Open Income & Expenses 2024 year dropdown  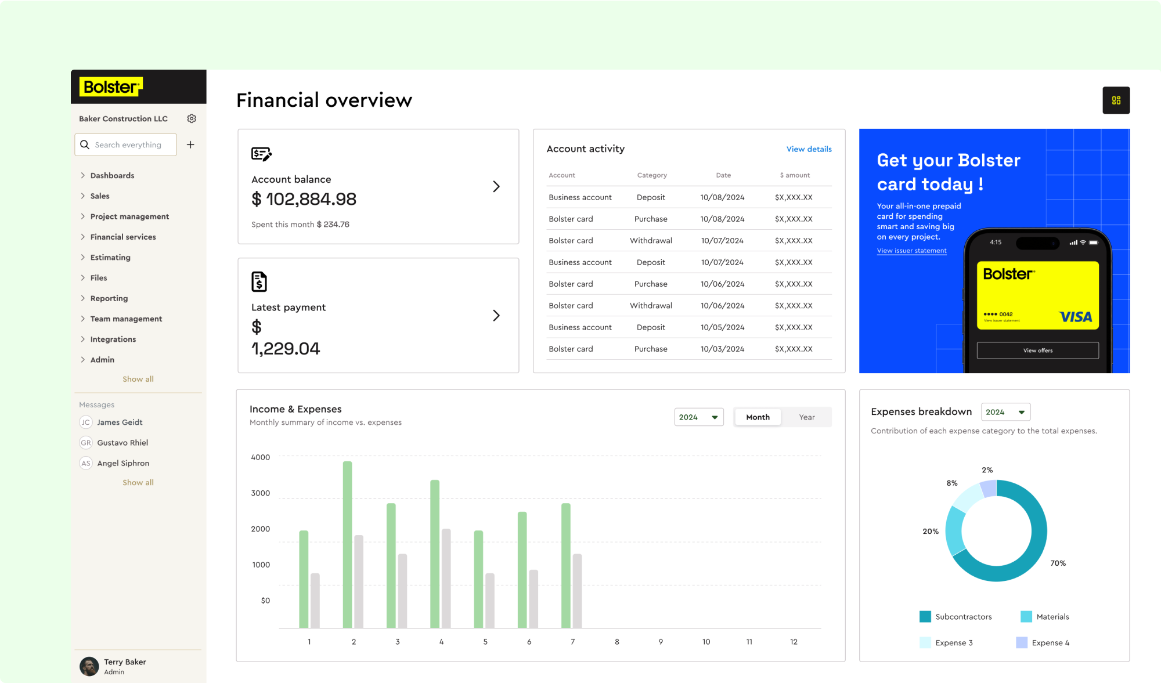point(699,417)
